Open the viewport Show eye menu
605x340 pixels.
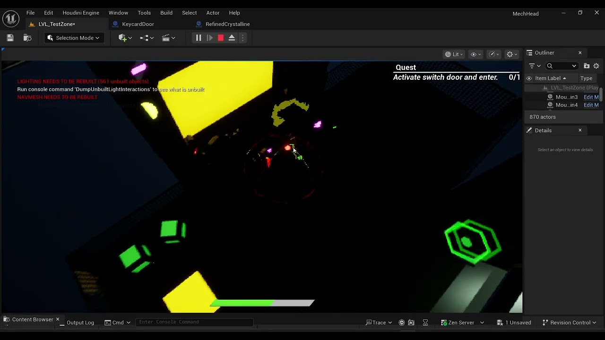coord(476,54)
